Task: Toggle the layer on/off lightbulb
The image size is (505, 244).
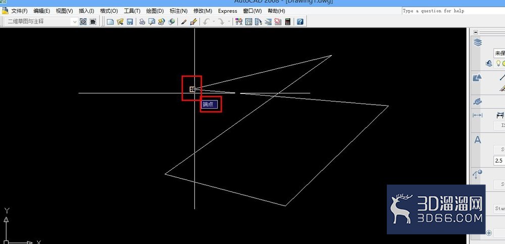Action: coord(498,64)
